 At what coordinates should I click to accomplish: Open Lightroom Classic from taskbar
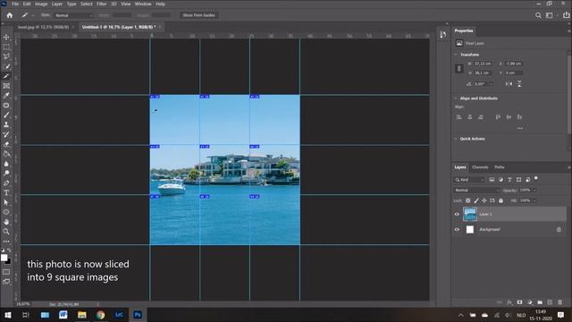coord(119,315)
